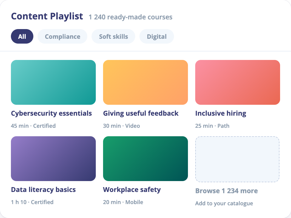Filter courses by Compliance
This screenshot has height=218, width=291.
pyautogui.click(x=62, y=36)
